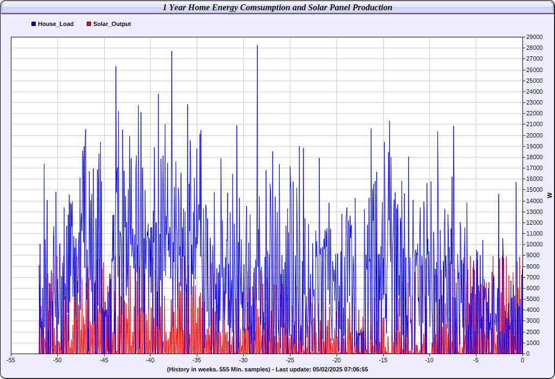555x379 pixels.
Task: Click the -55 week X-axis label
Action: point(11,360)
